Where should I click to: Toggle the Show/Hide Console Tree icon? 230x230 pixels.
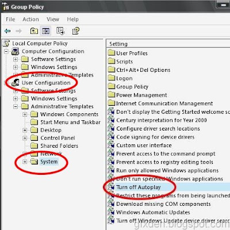coord(46,31)
